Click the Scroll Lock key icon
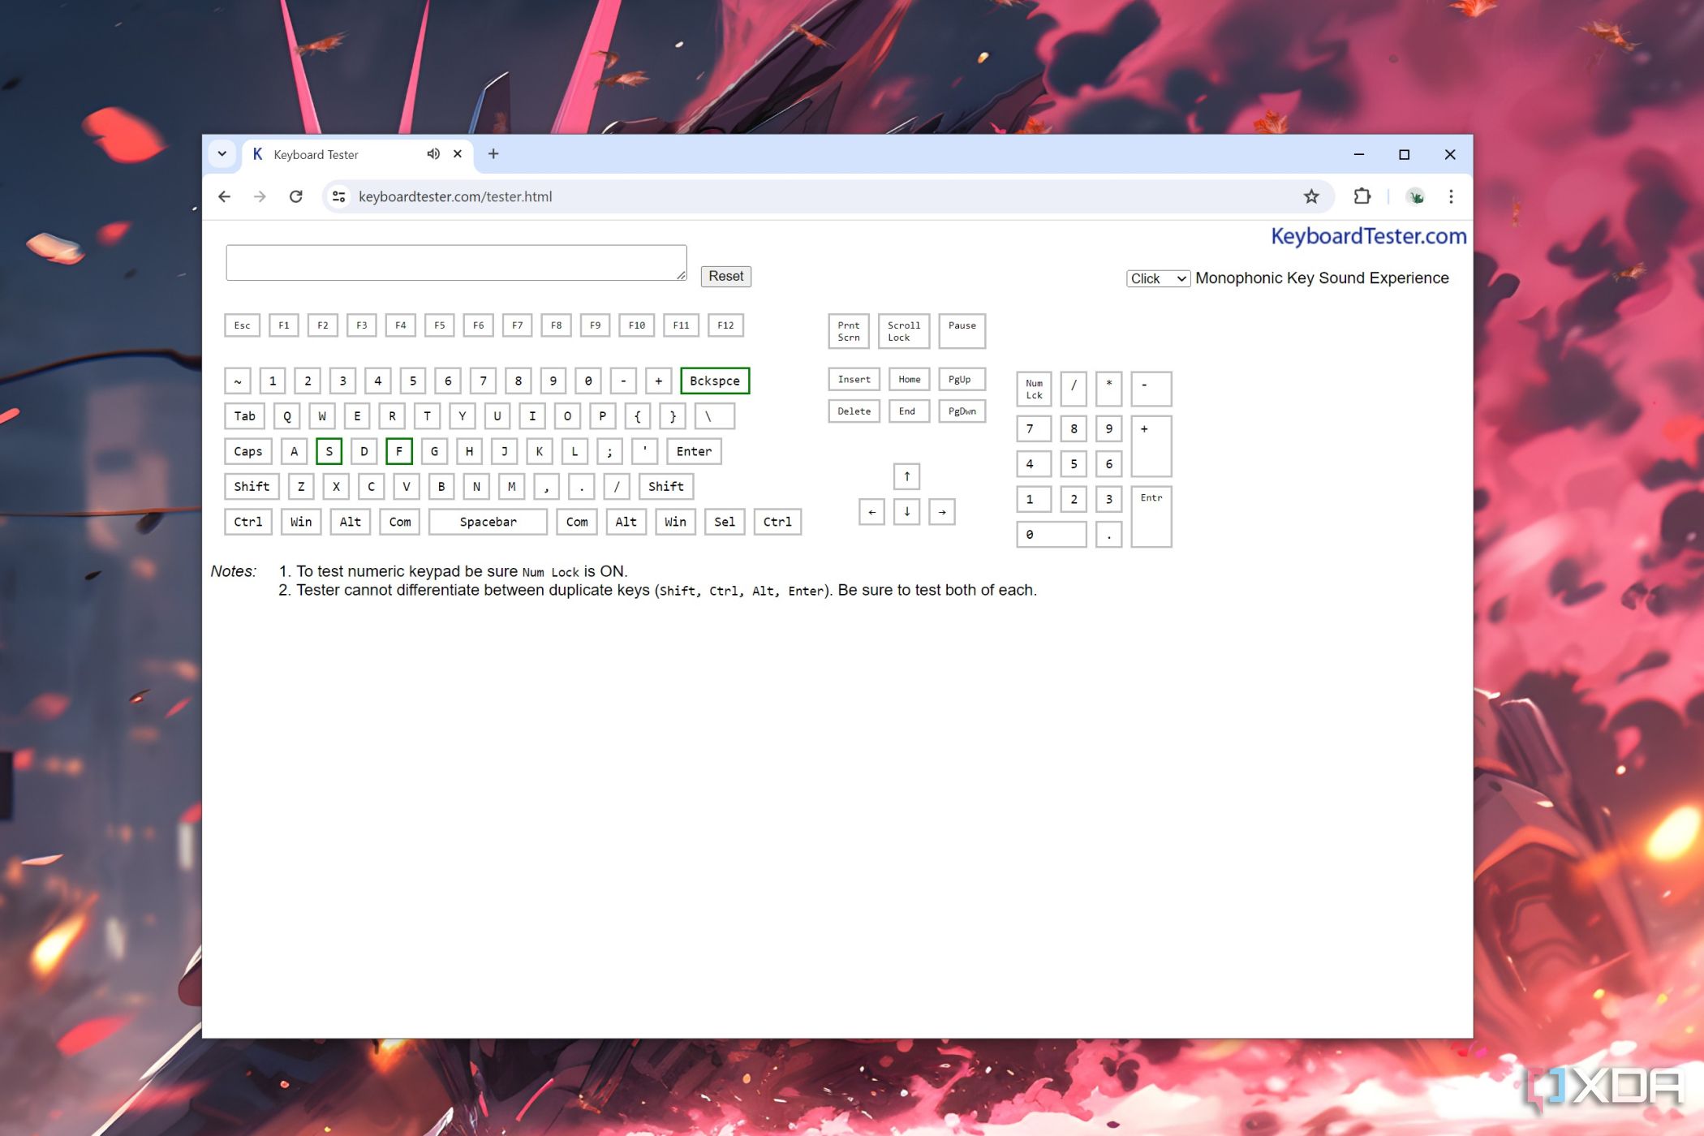The width and height of the screenshot is (1704, 1136). 906,331
